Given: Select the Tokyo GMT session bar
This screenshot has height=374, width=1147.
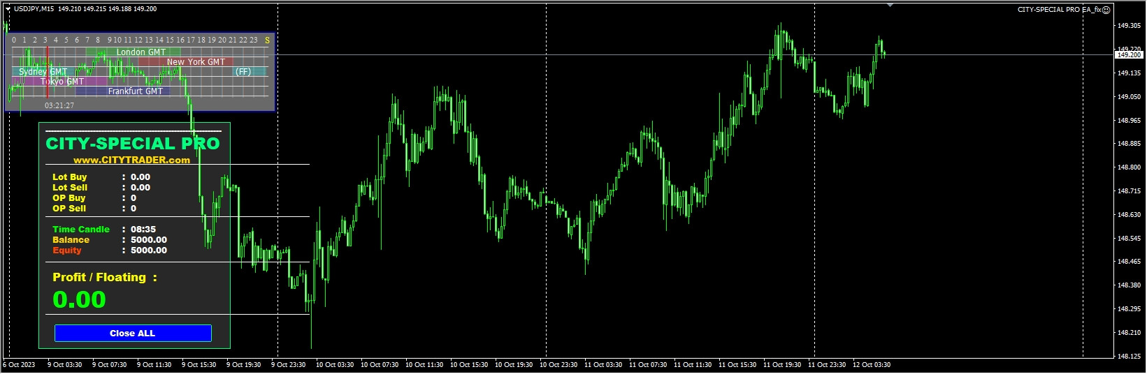Looking at the screenshot, I should (x=59, y=82).
